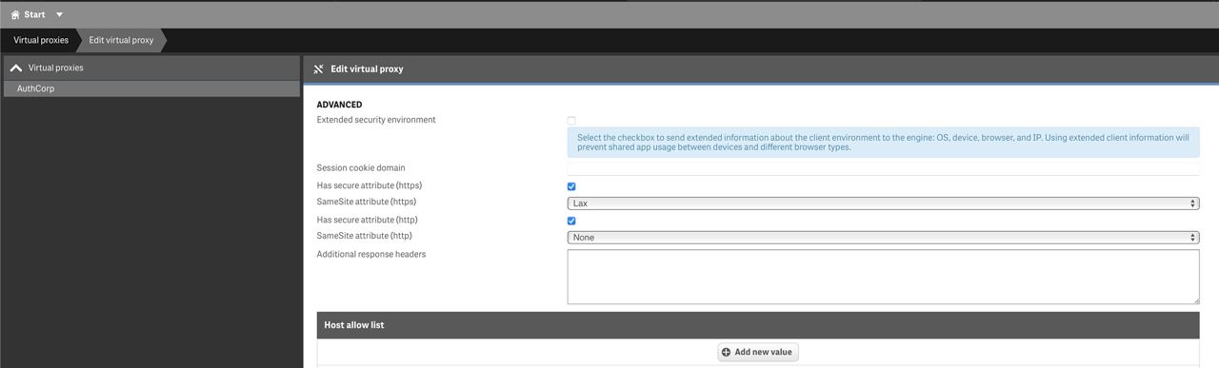The width and height of the screenshot is (1219, 368).
Task: Uncheck Has secure attribute (https)
Action: pos(571,186)
